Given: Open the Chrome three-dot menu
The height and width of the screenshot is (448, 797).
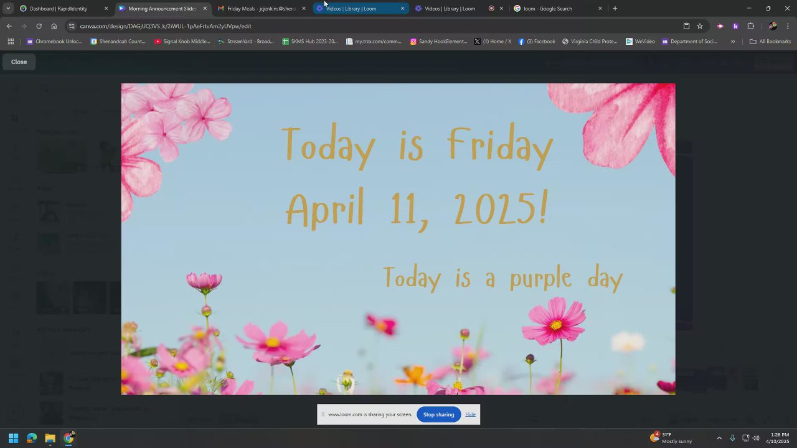Looking at the screenshot, I should 788,26.
